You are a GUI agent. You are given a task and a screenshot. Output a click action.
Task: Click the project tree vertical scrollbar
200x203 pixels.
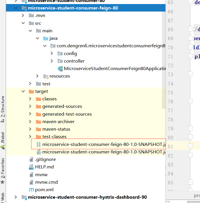pos(164,60)
